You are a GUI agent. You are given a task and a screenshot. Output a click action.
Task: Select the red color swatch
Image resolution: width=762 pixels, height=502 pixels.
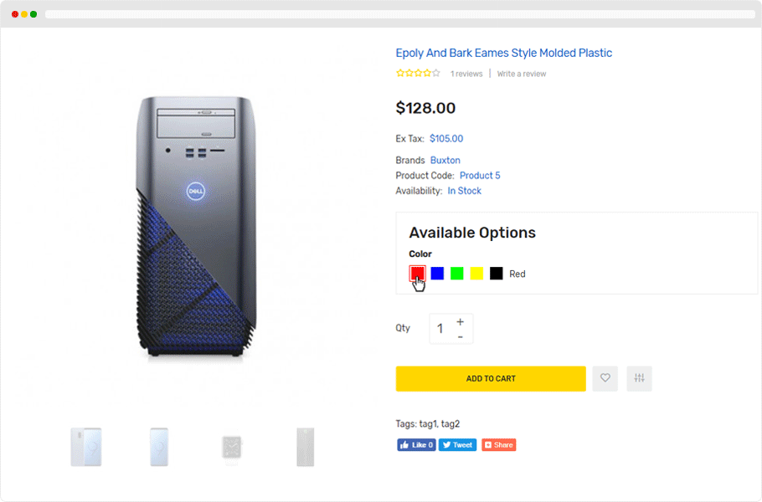tap(417, 273)
